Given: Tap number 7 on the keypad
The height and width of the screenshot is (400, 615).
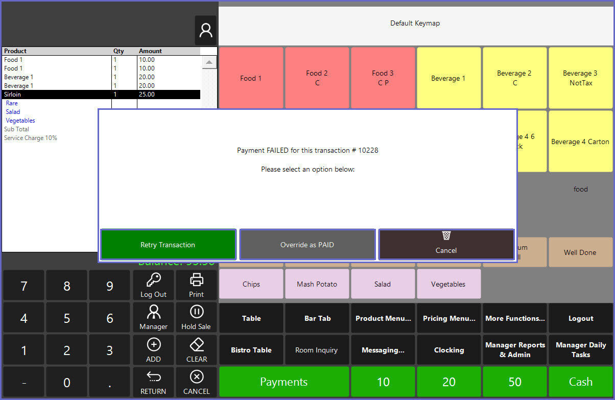Looking at the screenshot, I should (23, 286).
